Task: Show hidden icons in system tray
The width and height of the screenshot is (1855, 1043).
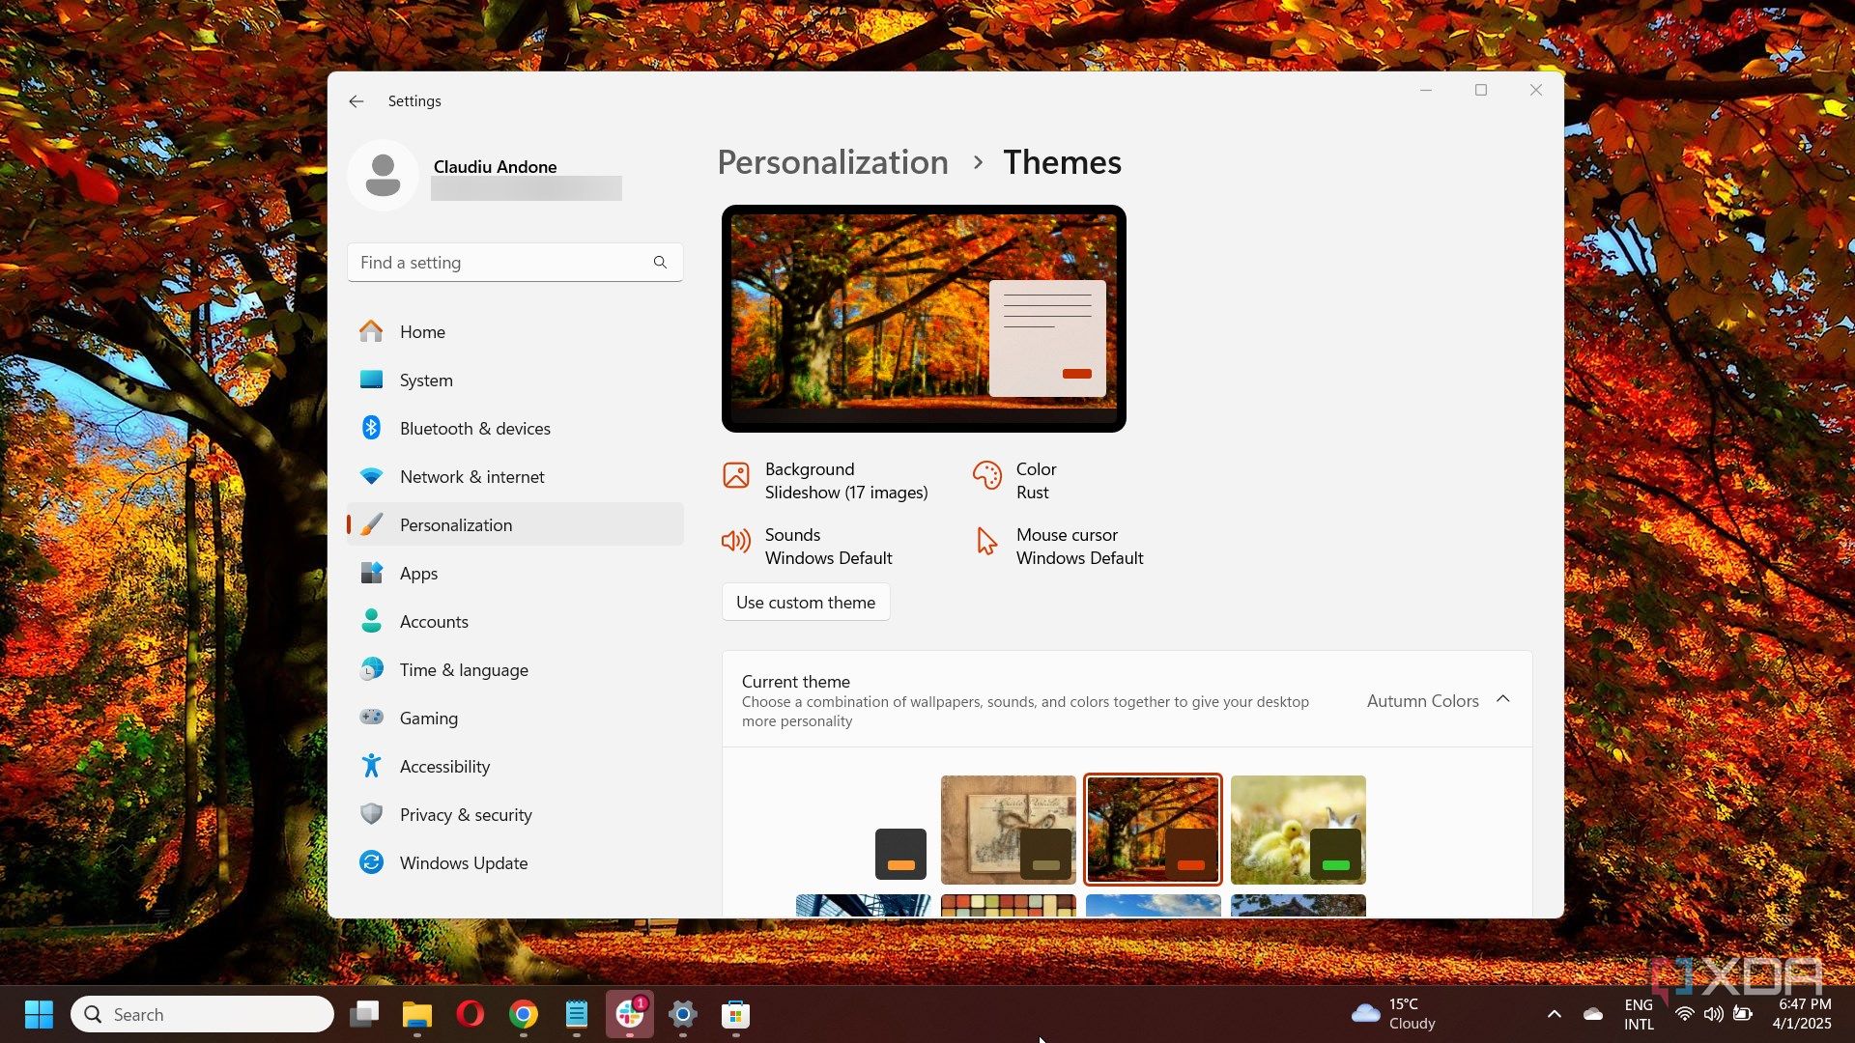Action: coord(1554,1014)
